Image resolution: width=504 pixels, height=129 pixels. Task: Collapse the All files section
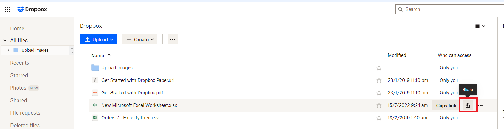5,40
